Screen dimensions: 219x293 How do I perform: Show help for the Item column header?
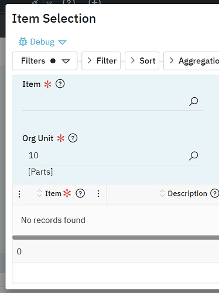coord(80,193)
